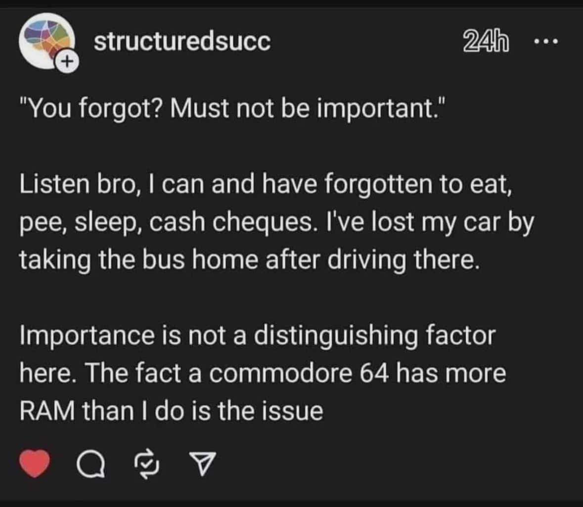Click the 24h post timestamp
583x507 pixels.
[x=487, y=43]
